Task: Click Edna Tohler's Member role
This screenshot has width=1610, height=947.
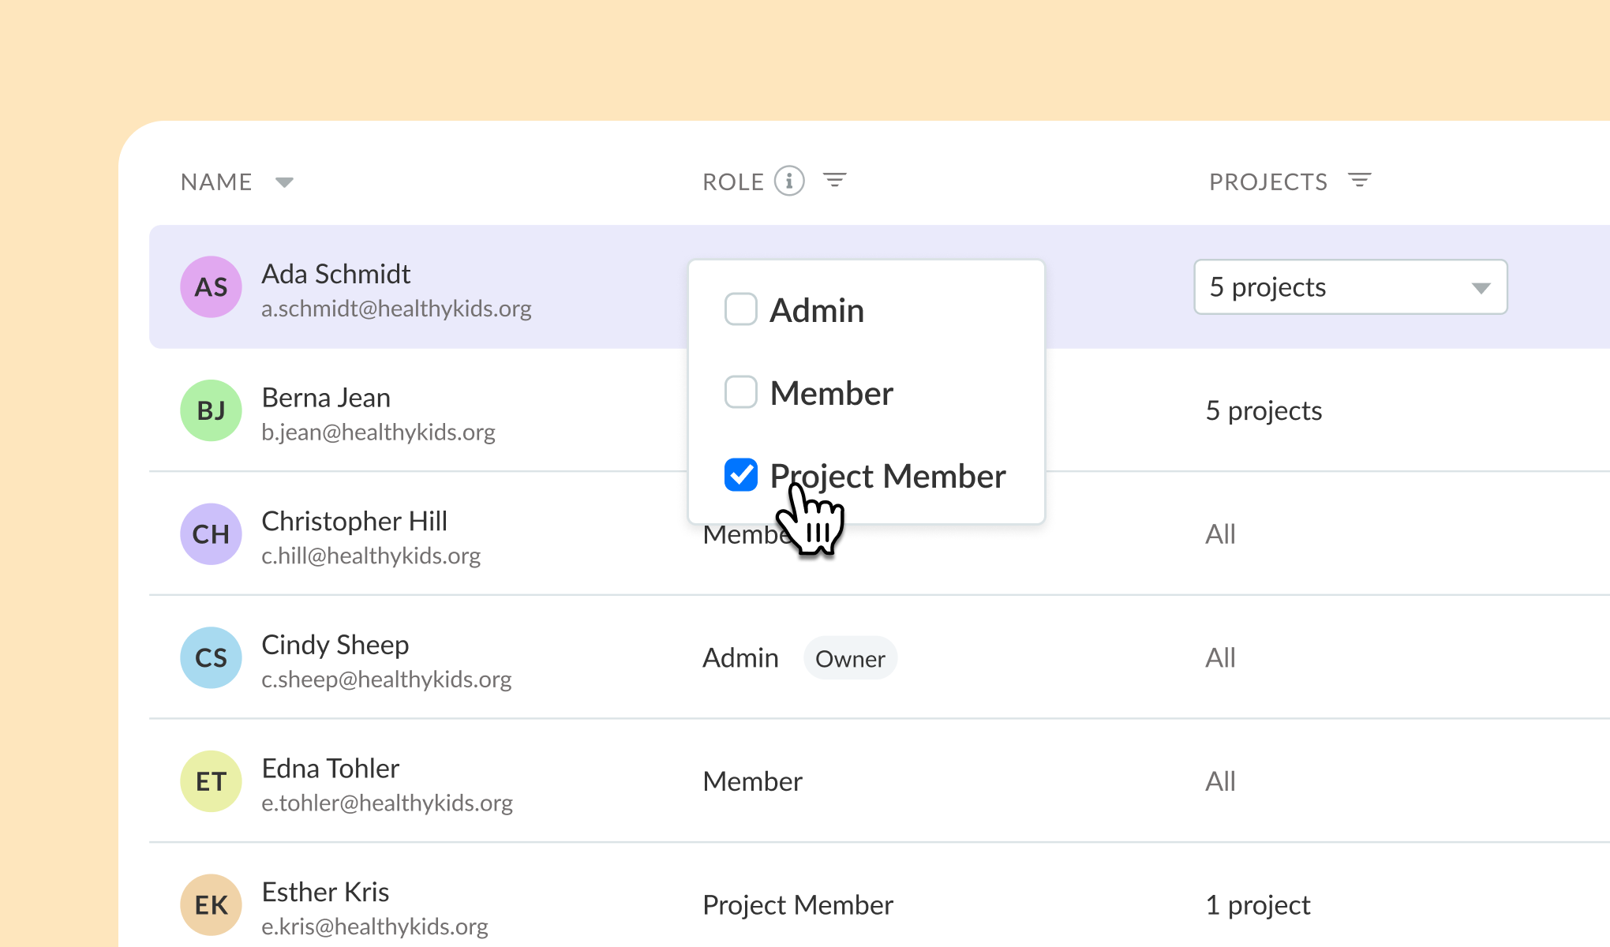Action: [752, 781]
